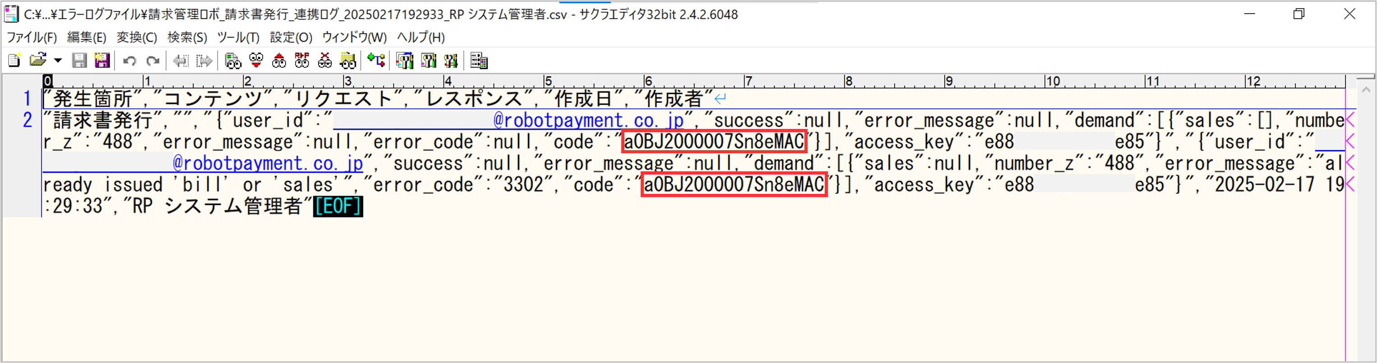Click first @robotpayment.co.jp email link
Viewport: 1377px width, 363px height.
pos(588,120)
